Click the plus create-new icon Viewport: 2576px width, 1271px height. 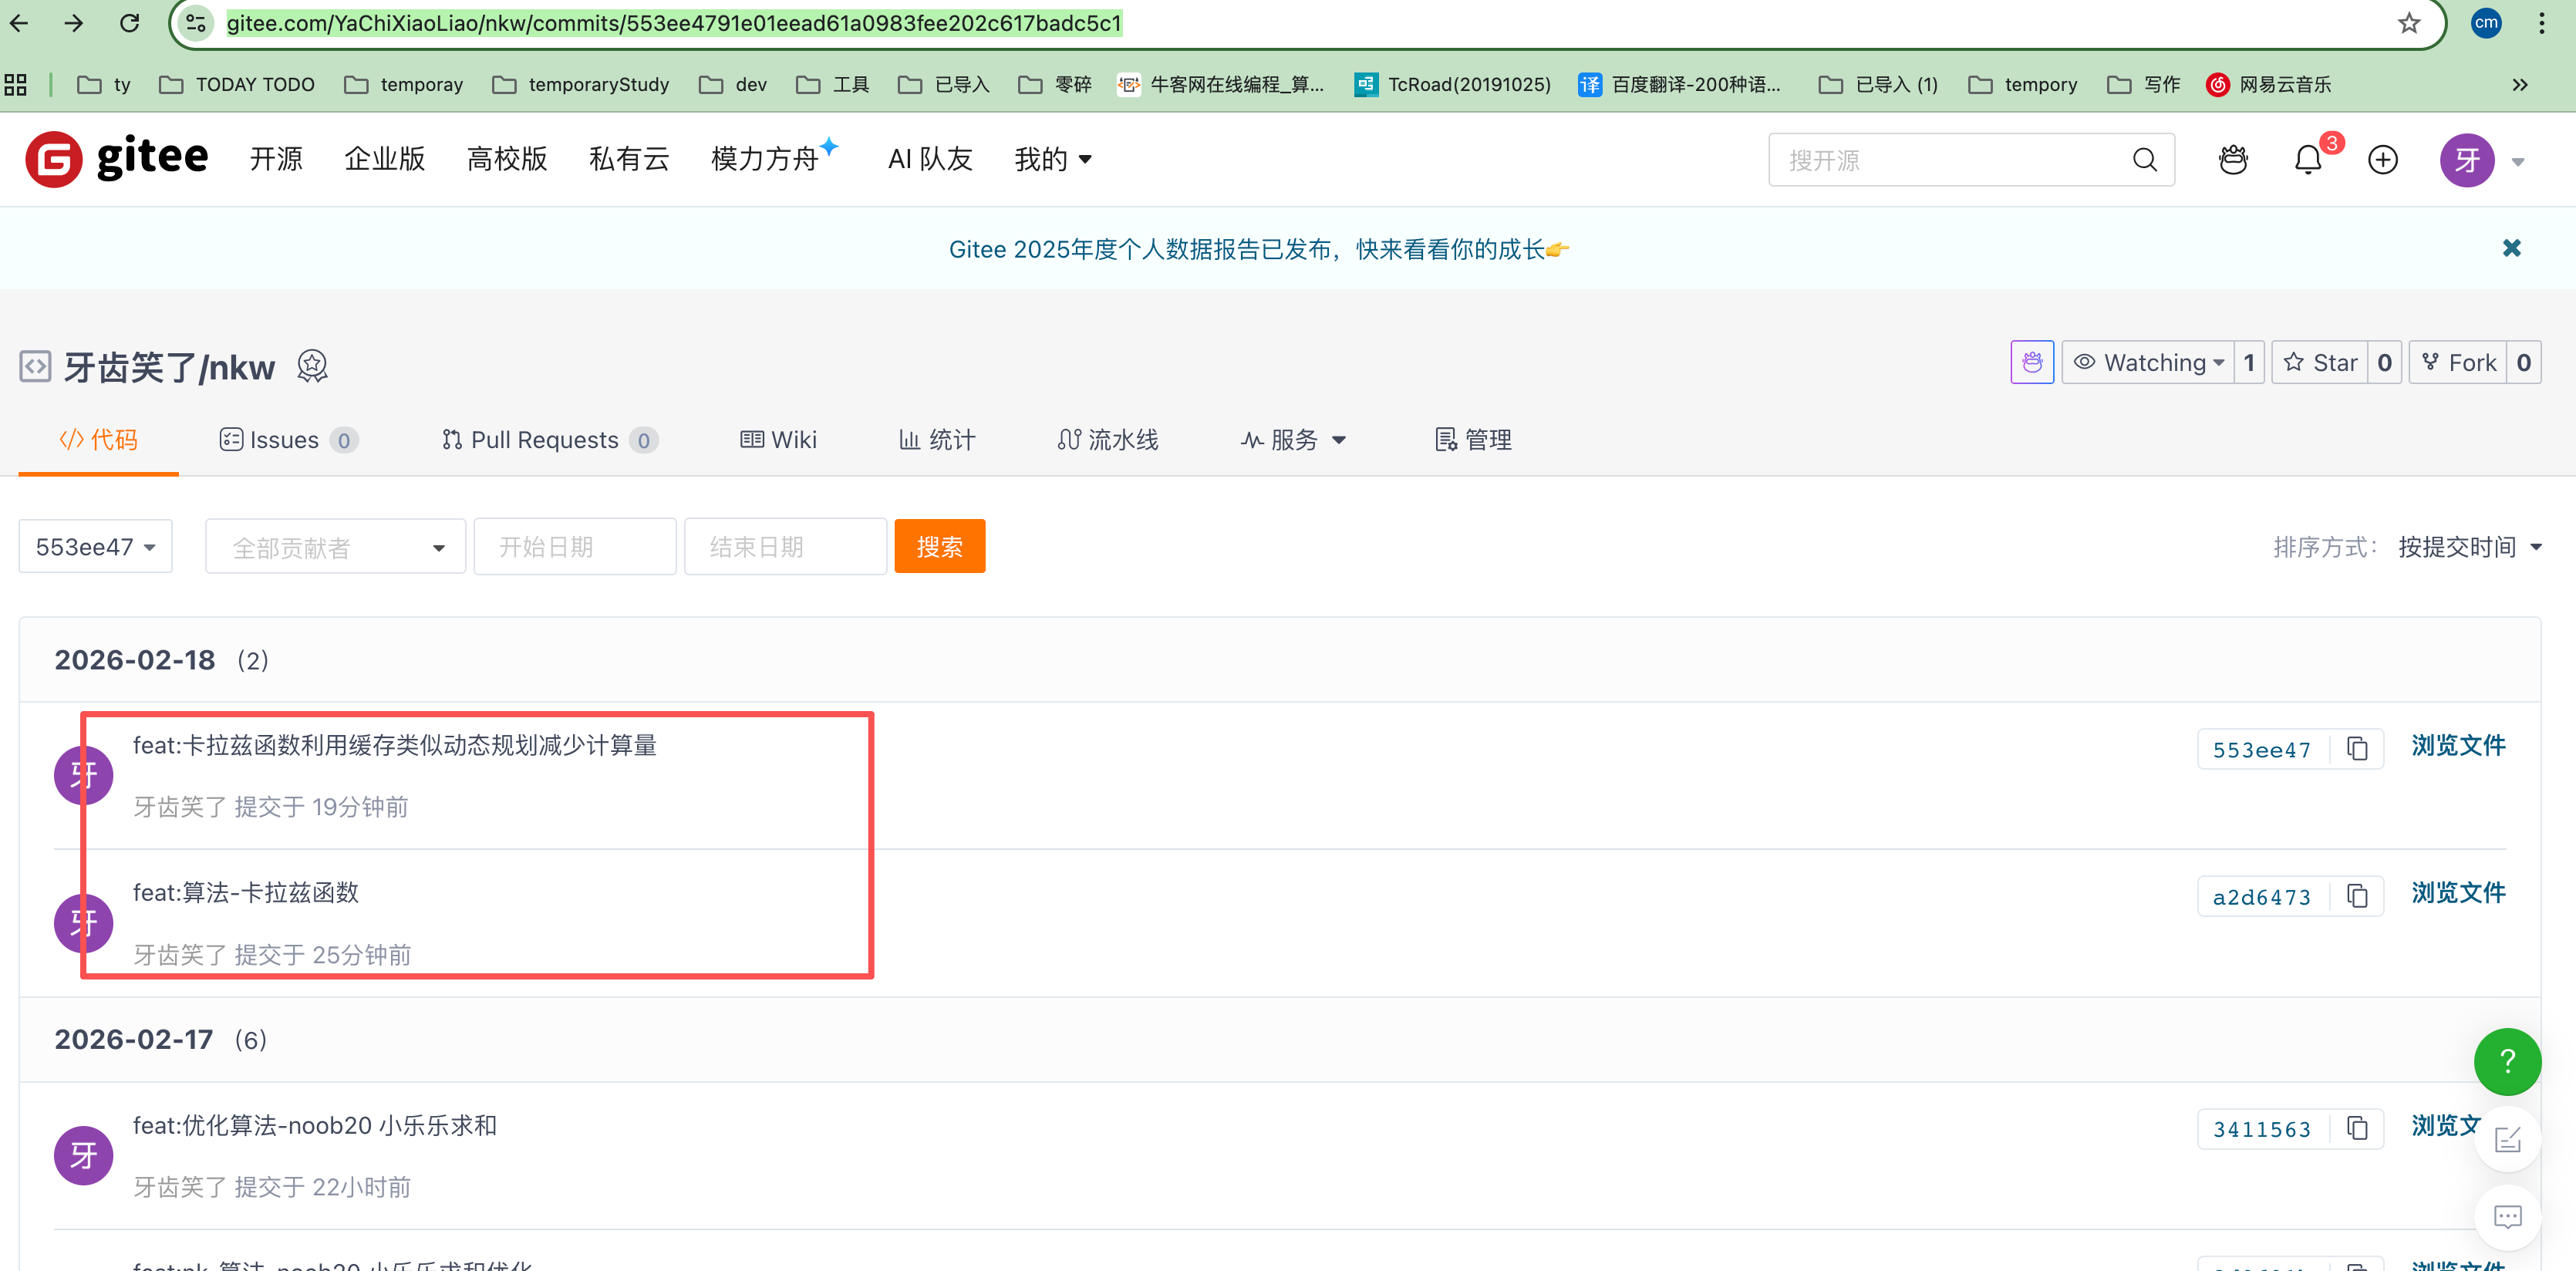coord(2382,160)
